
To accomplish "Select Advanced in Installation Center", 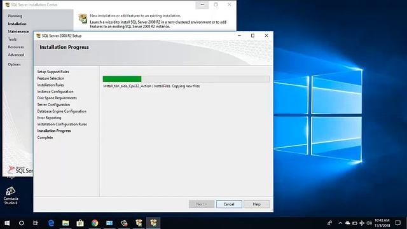I will [16, 55].
